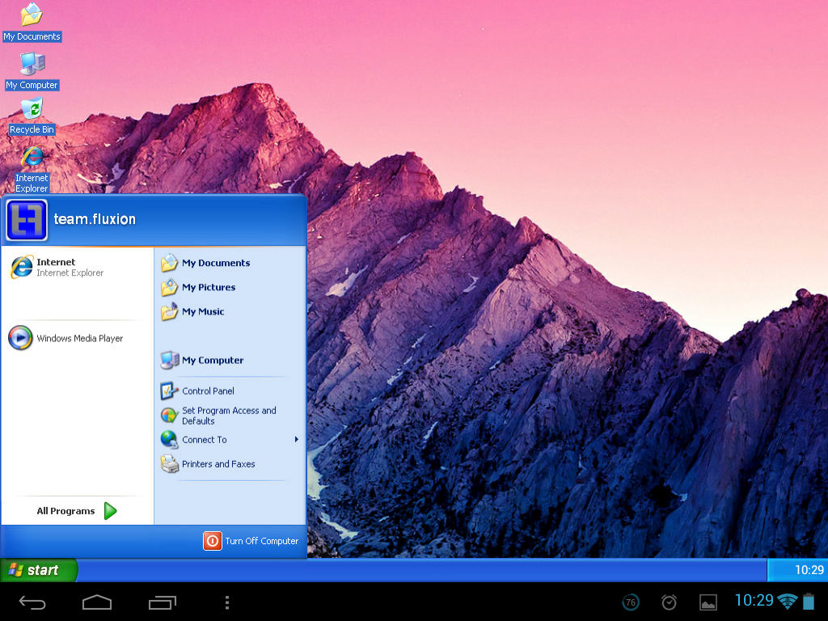The height and width of the screenshot is (621, 828).
Task: Expand the Connect To submenu arrow
Action: (296, 439)
